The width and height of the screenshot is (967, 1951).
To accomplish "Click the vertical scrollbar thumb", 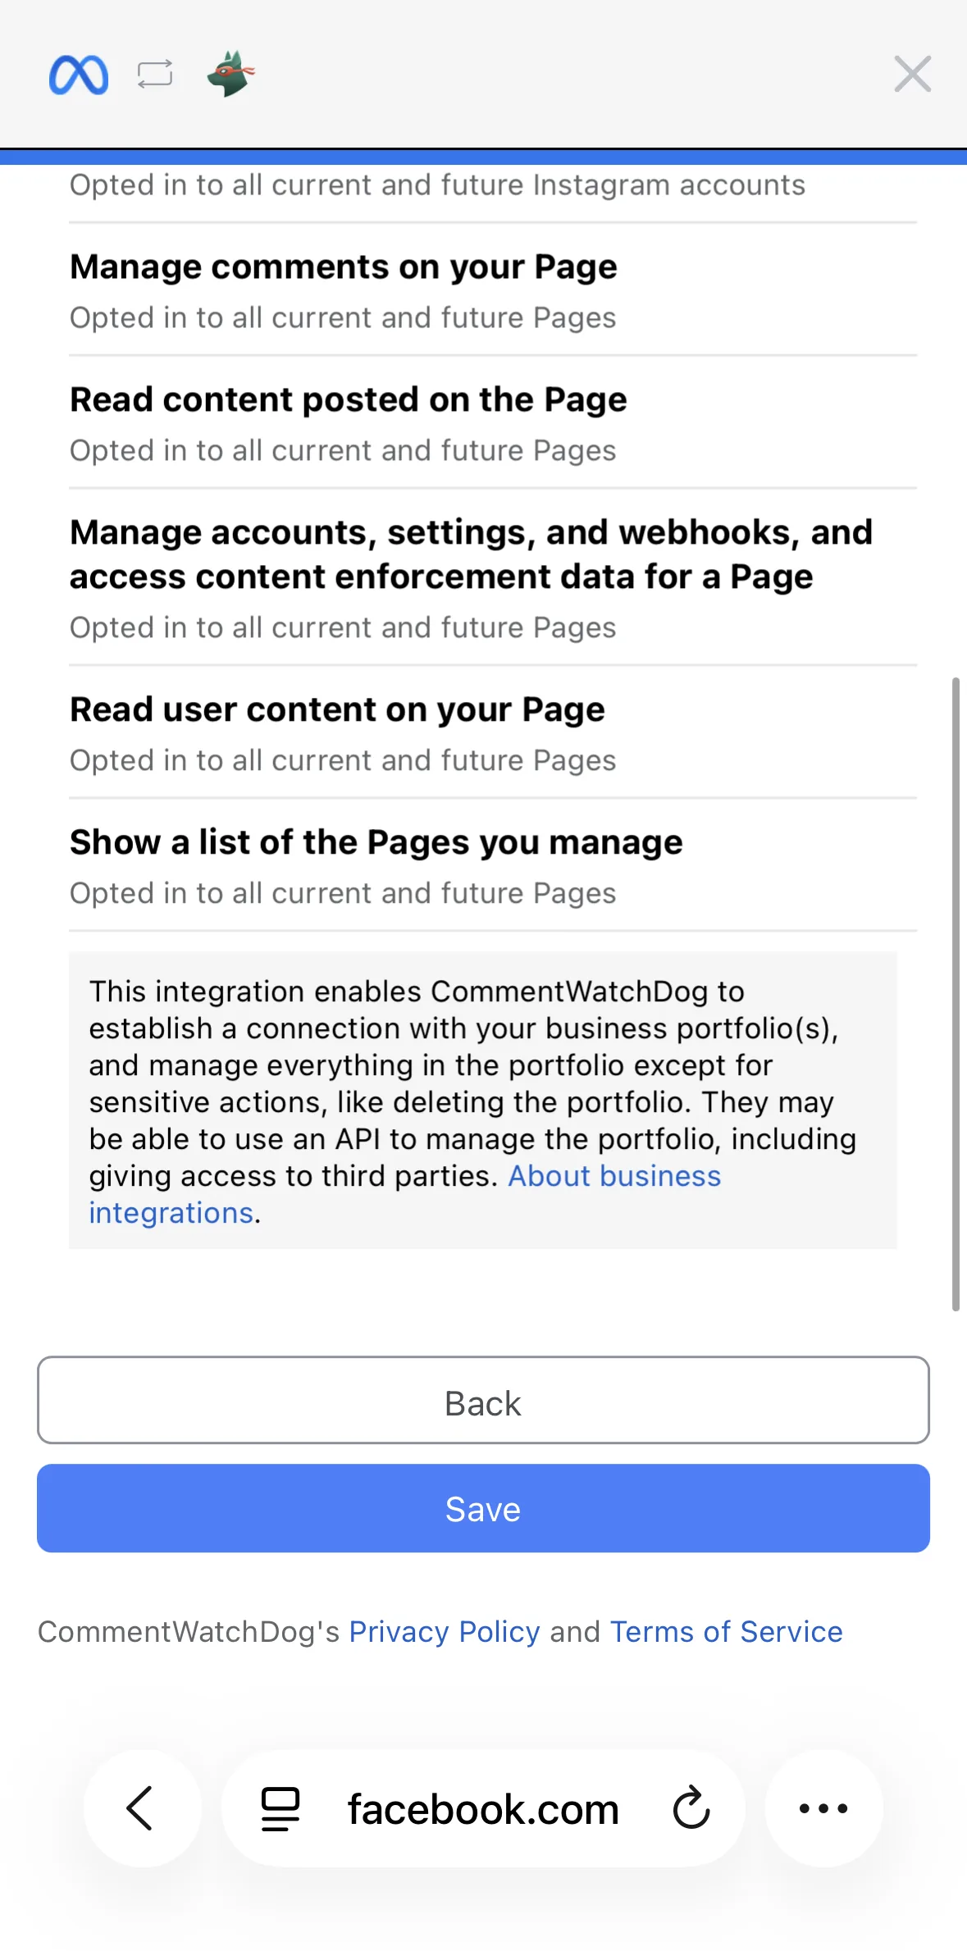I will [x=956, y=994].
